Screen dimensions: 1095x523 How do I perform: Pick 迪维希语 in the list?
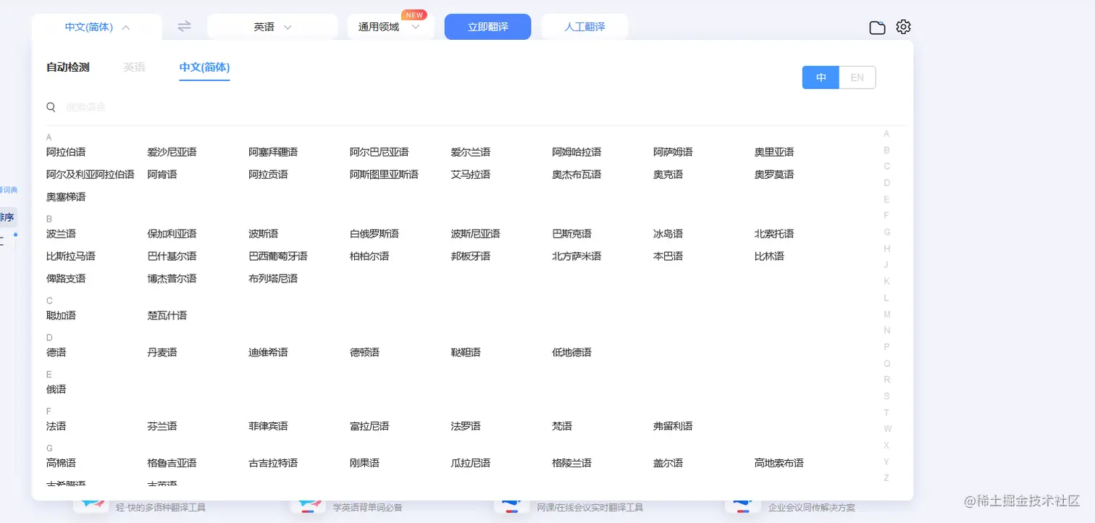point(268,353)
